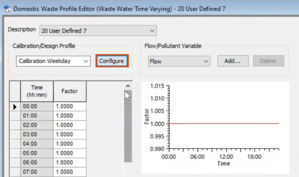Screen dimensions: 299x177
Task: Click the Configure button
Action: (x=112, y=61)
